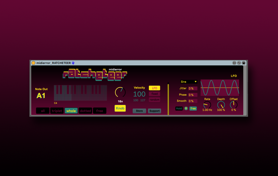Click the Jitter 0 % field
The height and width of the screenshot is (176, 278).
click(193, 88)
